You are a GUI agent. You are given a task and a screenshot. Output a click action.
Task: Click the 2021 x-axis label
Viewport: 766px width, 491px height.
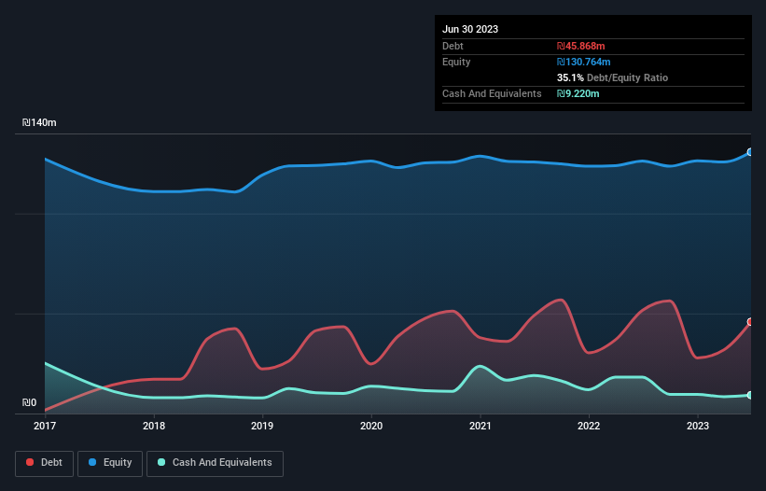tap(480, 426)
